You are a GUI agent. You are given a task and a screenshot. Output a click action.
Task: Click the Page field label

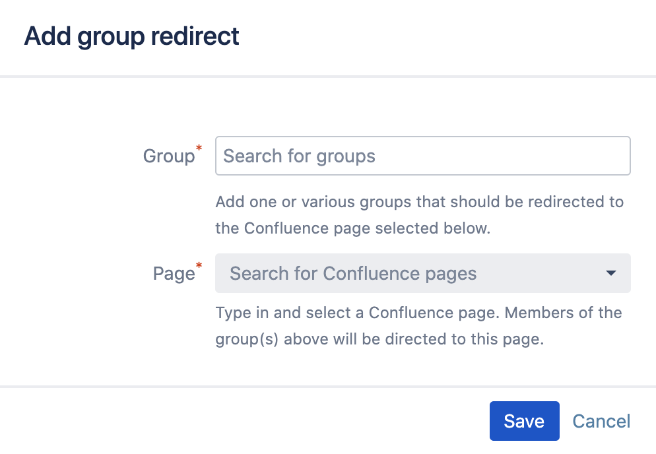coord(173,274)
